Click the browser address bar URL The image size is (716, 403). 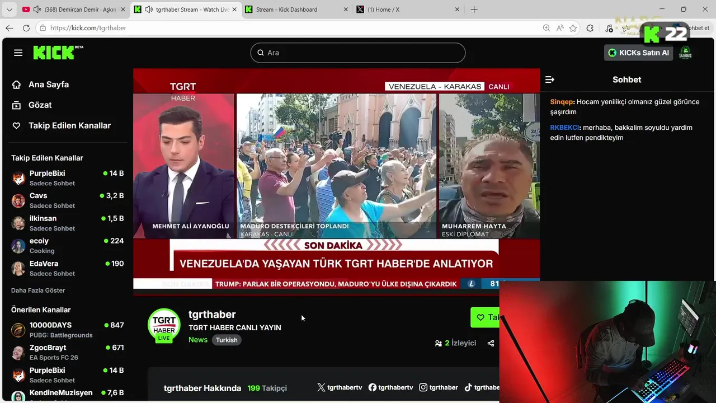88,28
